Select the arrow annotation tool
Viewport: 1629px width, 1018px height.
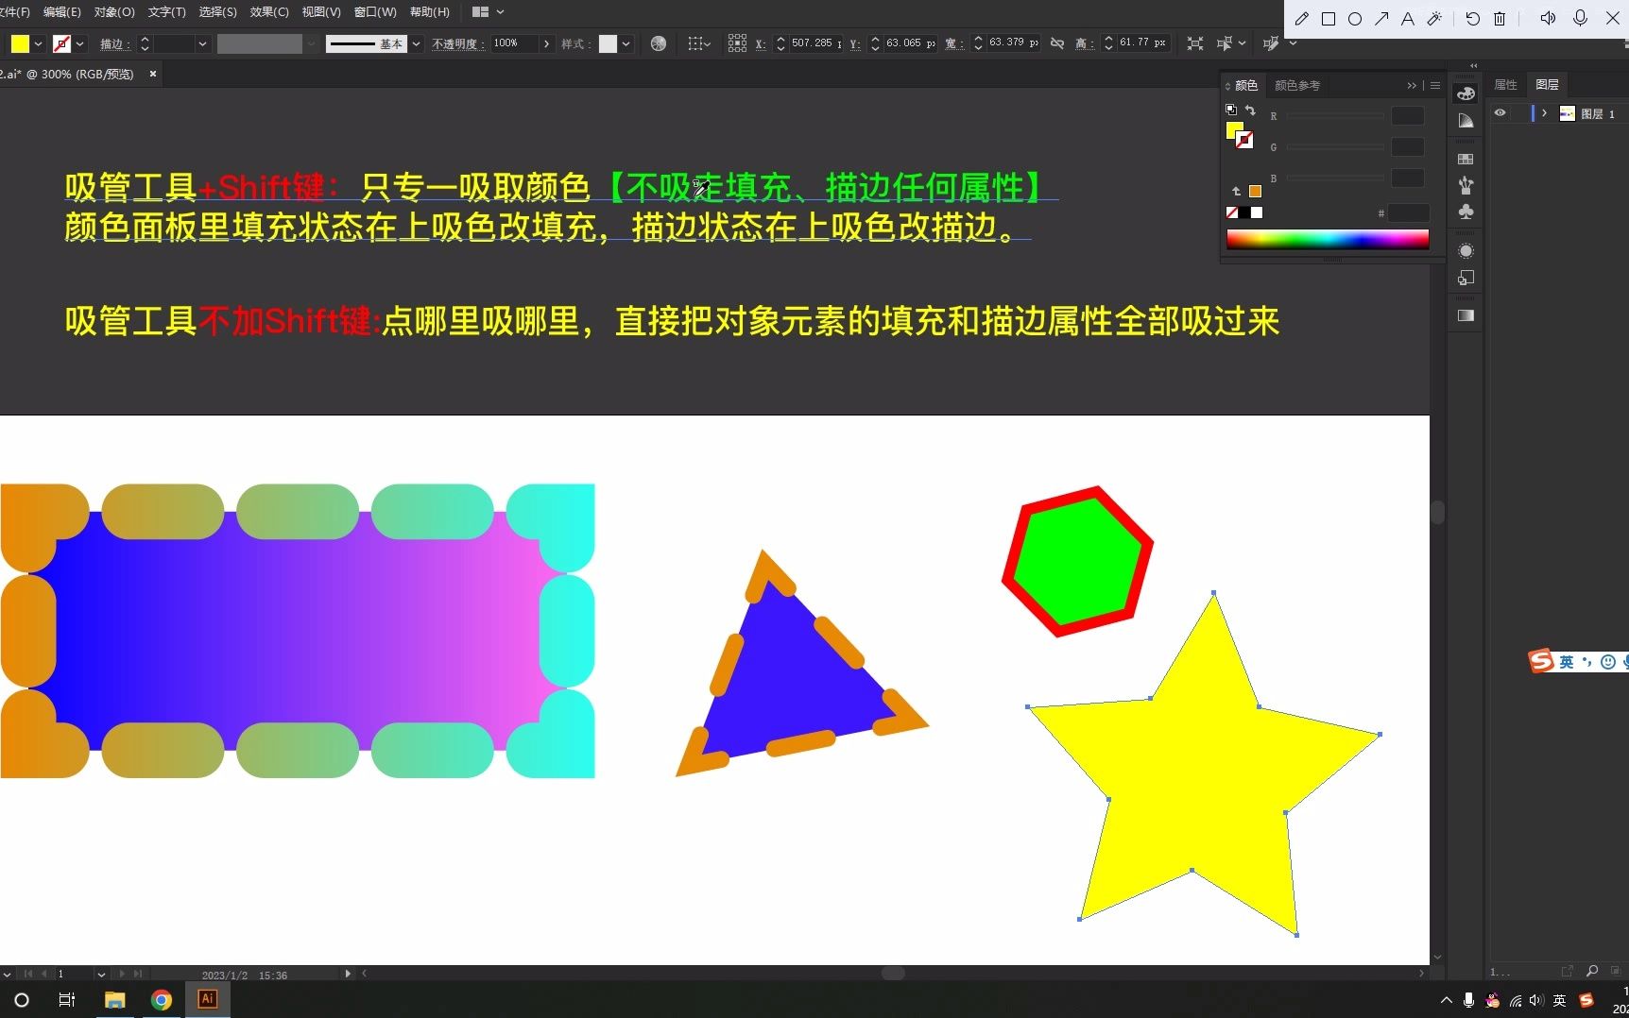click(1381, 19)
